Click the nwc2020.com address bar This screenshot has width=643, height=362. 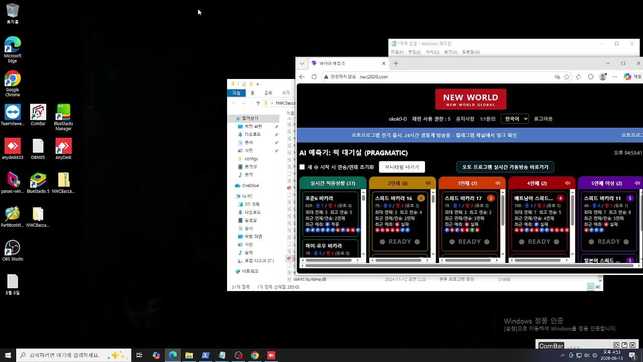coord(436,77)
